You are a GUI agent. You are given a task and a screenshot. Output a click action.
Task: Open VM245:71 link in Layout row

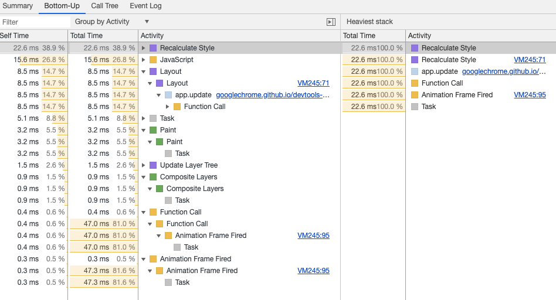point(313,83)
